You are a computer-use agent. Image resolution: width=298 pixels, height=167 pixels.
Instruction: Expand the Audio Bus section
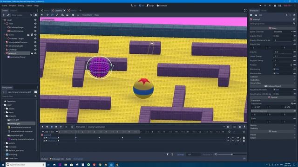[272, 80]
